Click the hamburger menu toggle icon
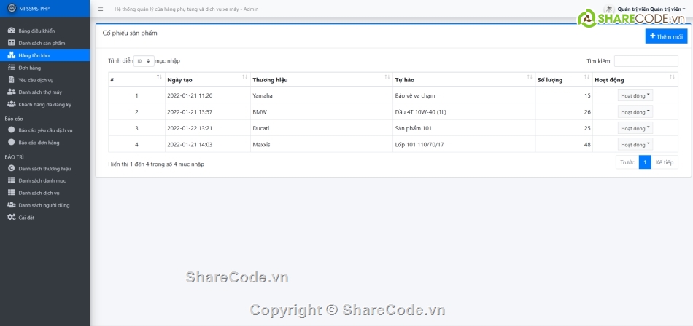Viewport: 693px width, 326px height. pyautogui.click(x=101, y=9)
